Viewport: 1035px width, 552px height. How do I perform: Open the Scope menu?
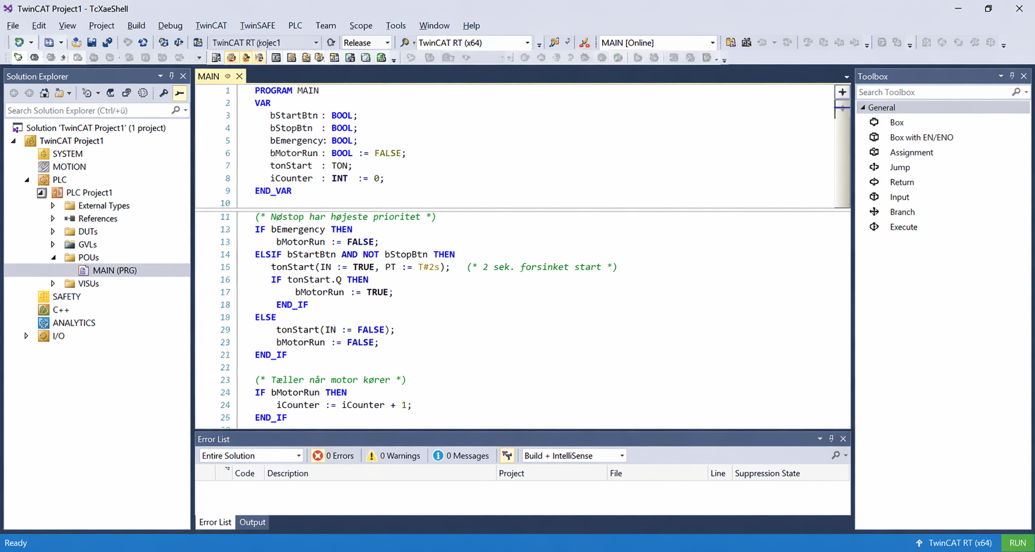pos(360,25)
